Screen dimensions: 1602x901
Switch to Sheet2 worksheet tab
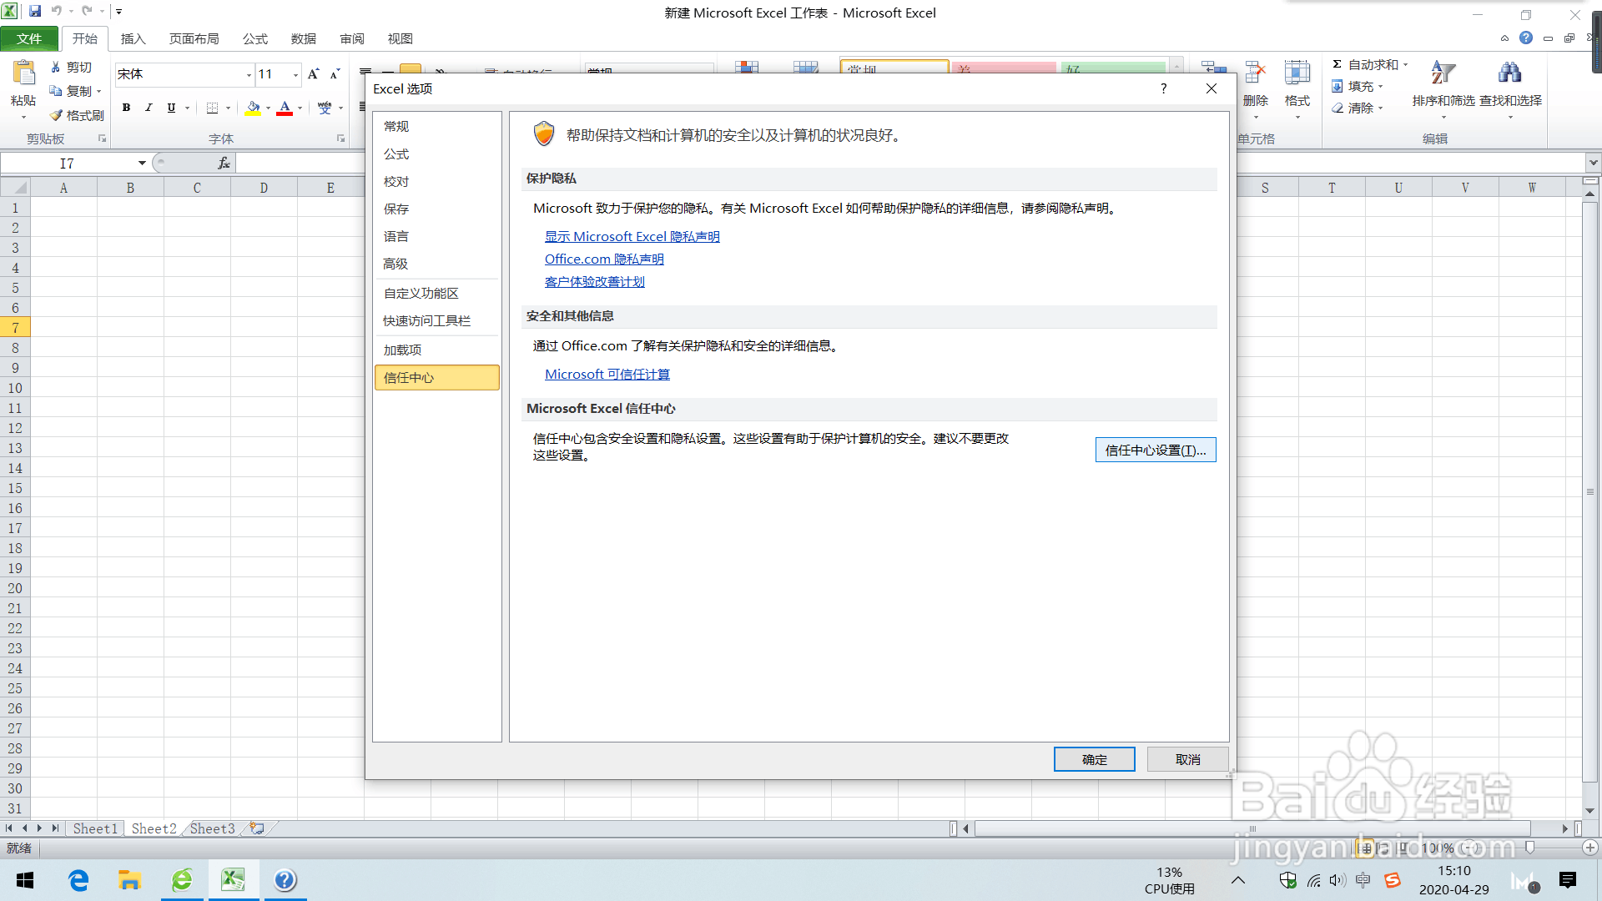click(x=154, y=828)
